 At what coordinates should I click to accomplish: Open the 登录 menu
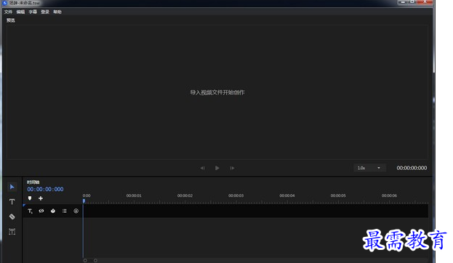click(x=45, y=12)
